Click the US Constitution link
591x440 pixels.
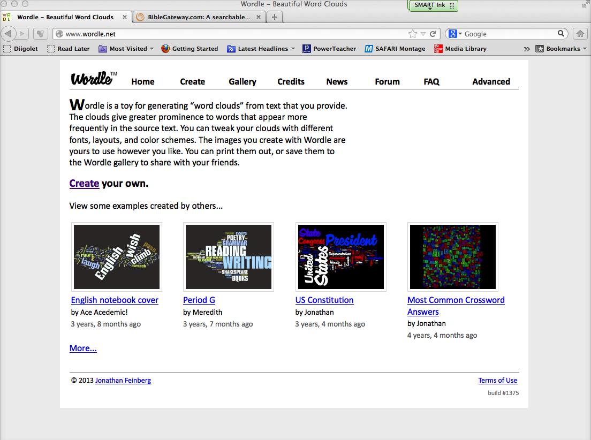click(x=324, y=300)
